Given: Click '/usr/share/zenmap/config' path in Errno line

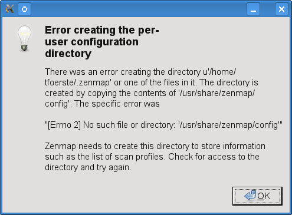Looking at the screenshot, I should click(x=229, y=125).
